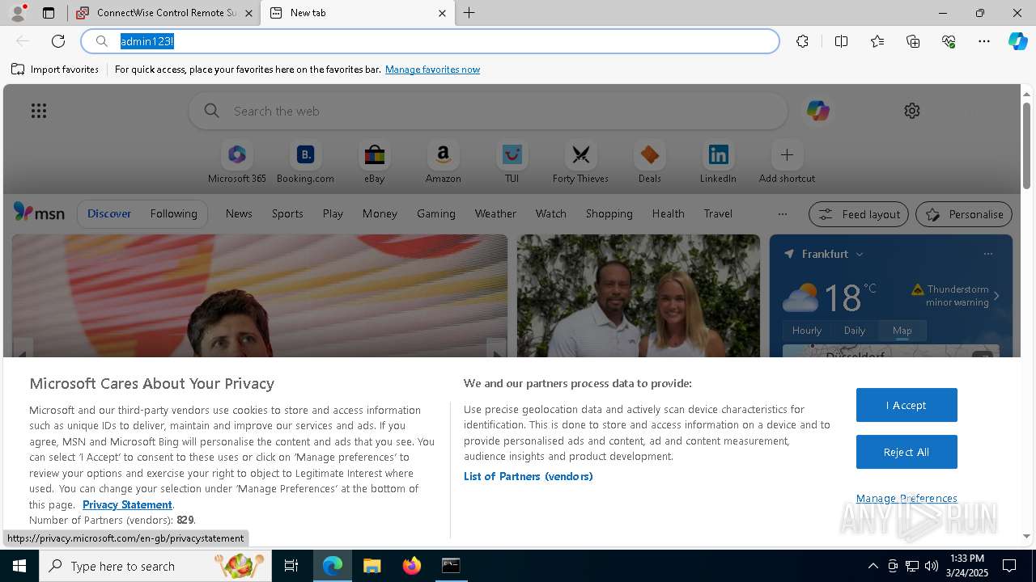This screenshot has width=1036, height=582.
Task: Switch to ConnectWise Control Remote Support tab
Action: pyautogui.click(x=166, y=13)
